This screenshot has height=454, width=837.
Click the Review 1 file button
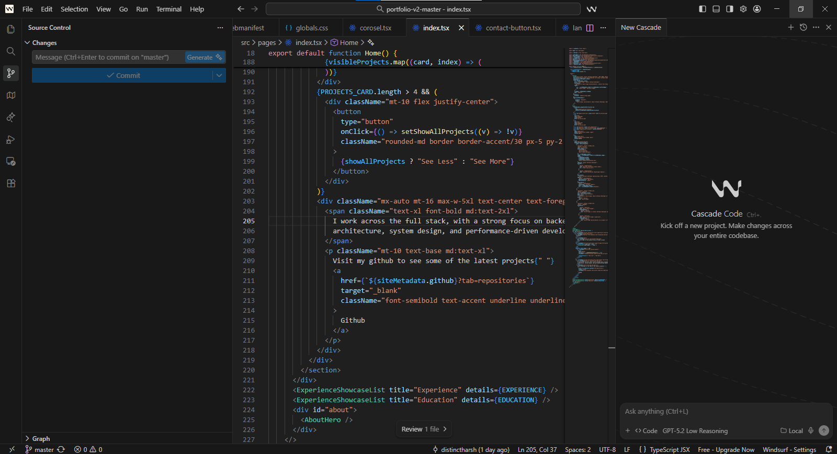[x=424, y=429]
